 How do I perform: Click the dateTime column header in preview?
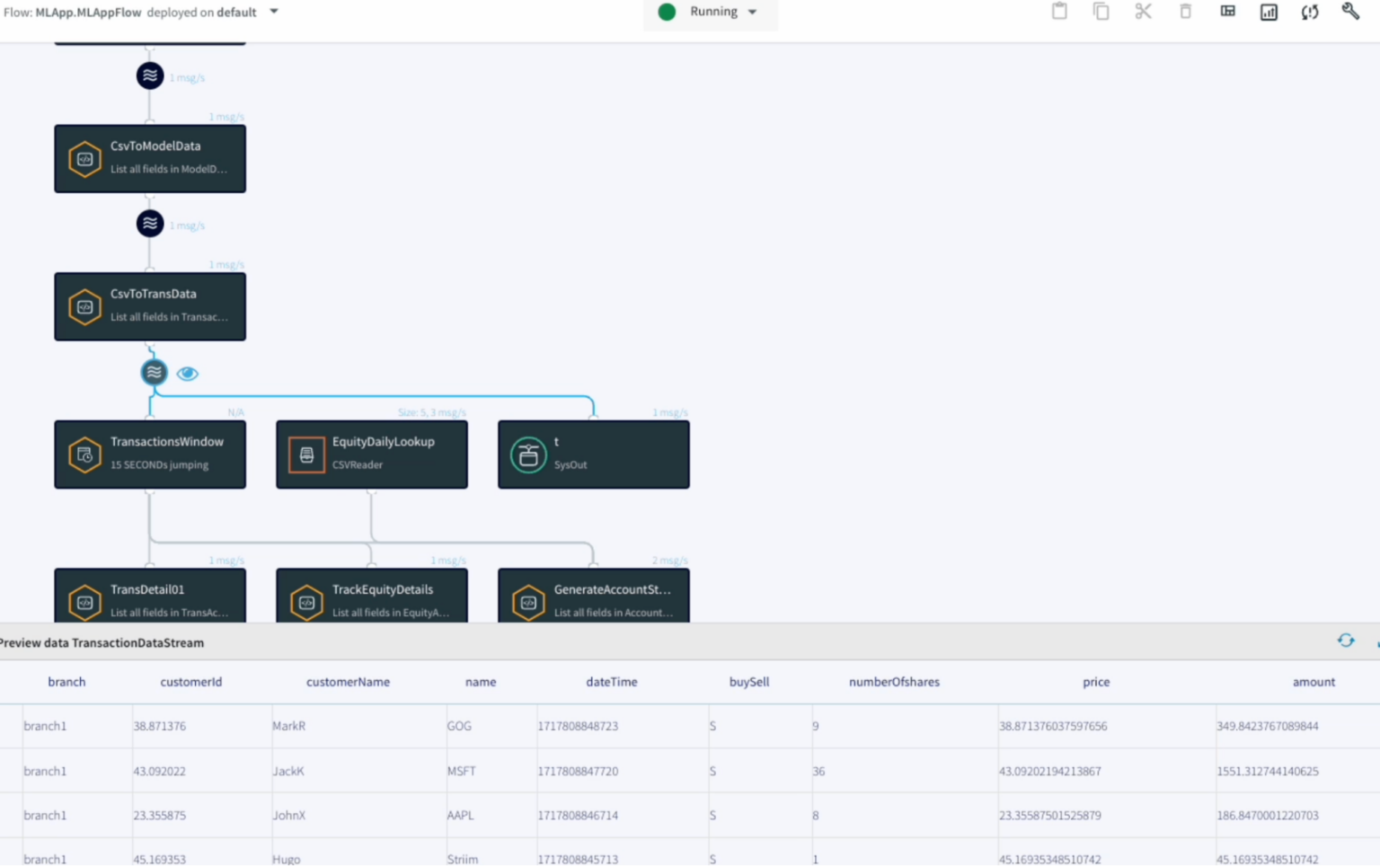click(x=611, y=682)
